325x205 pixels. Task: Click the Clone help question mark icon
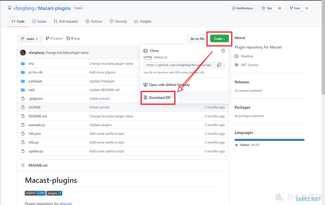(223, 51)
